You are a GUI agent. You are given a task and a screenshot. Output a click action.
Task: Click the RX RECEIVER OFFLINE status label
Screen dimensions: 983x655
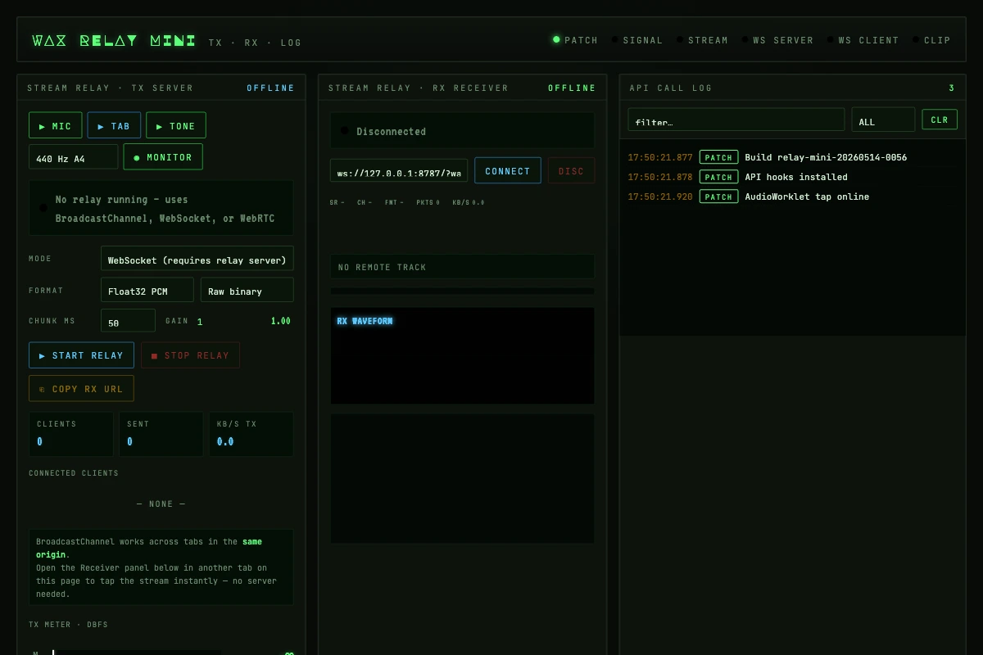(572, 88)
